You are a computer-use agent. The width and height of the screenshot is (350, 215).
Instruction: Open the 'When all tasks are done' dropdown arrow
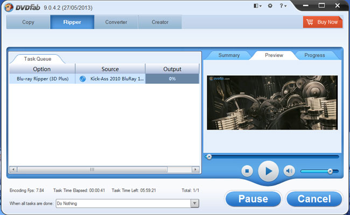195,203
